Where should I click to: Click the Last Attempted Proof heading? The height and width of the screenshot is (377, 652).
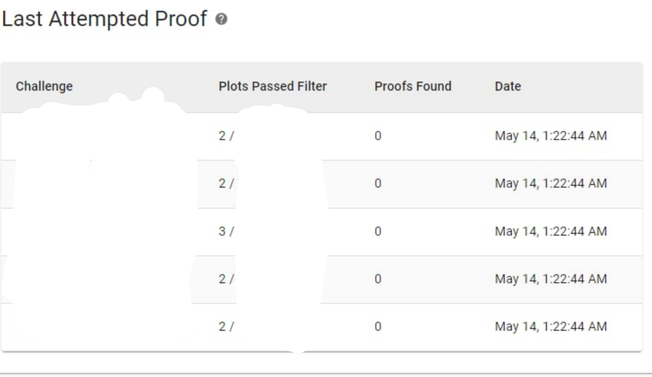click(105, 19)
